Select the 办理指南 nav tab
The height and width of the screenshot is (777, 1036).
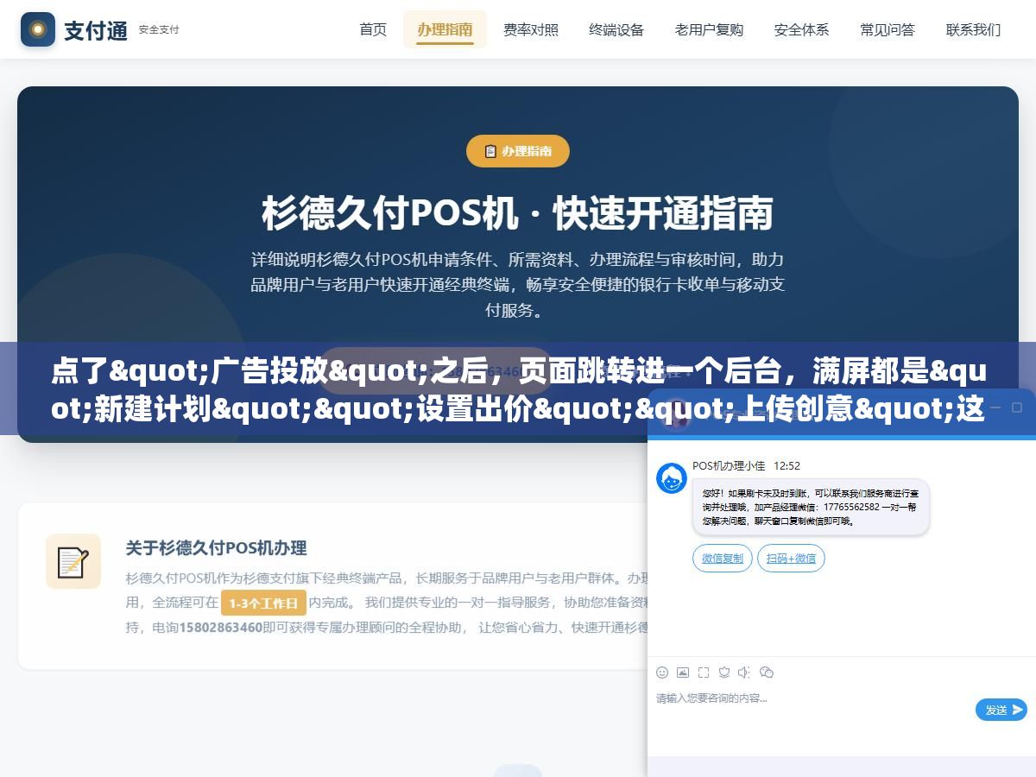pos(445,29)
